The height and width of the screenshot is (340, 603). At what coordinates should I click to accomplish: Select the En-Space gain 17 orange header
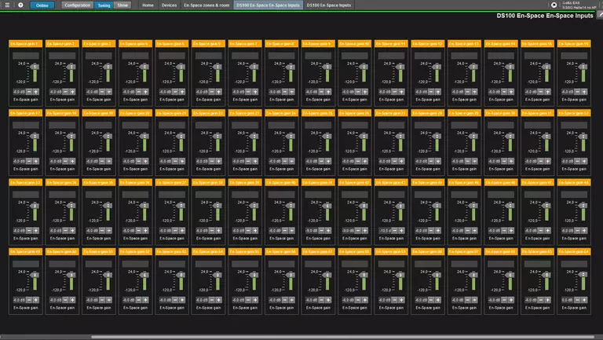[x=25, y=113]
